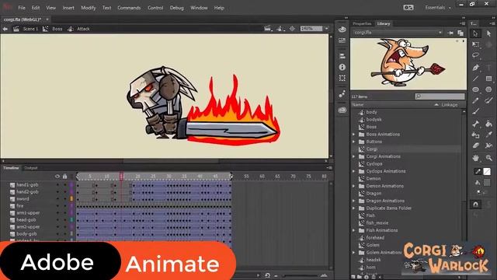The image size is (497, 280).
Task: Toggle lock on arm1-upper layer
Action: 65,212
